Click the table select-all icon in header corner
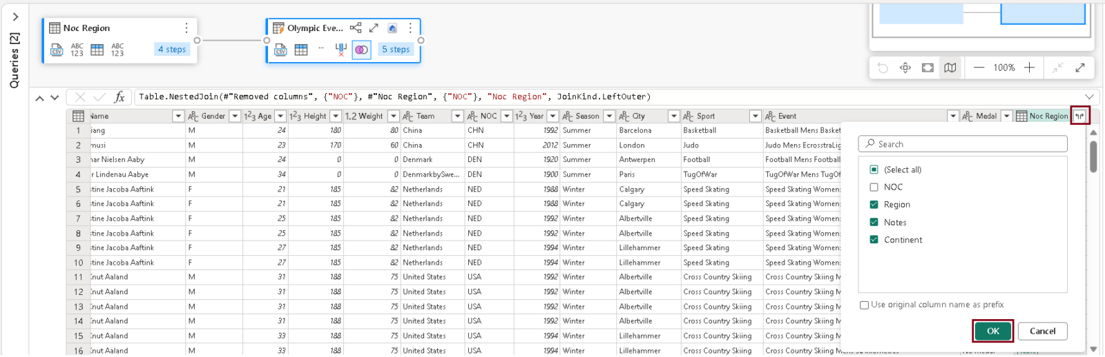Image resolution: width=1105 pixels, height=357 pixels. [78, 116]
